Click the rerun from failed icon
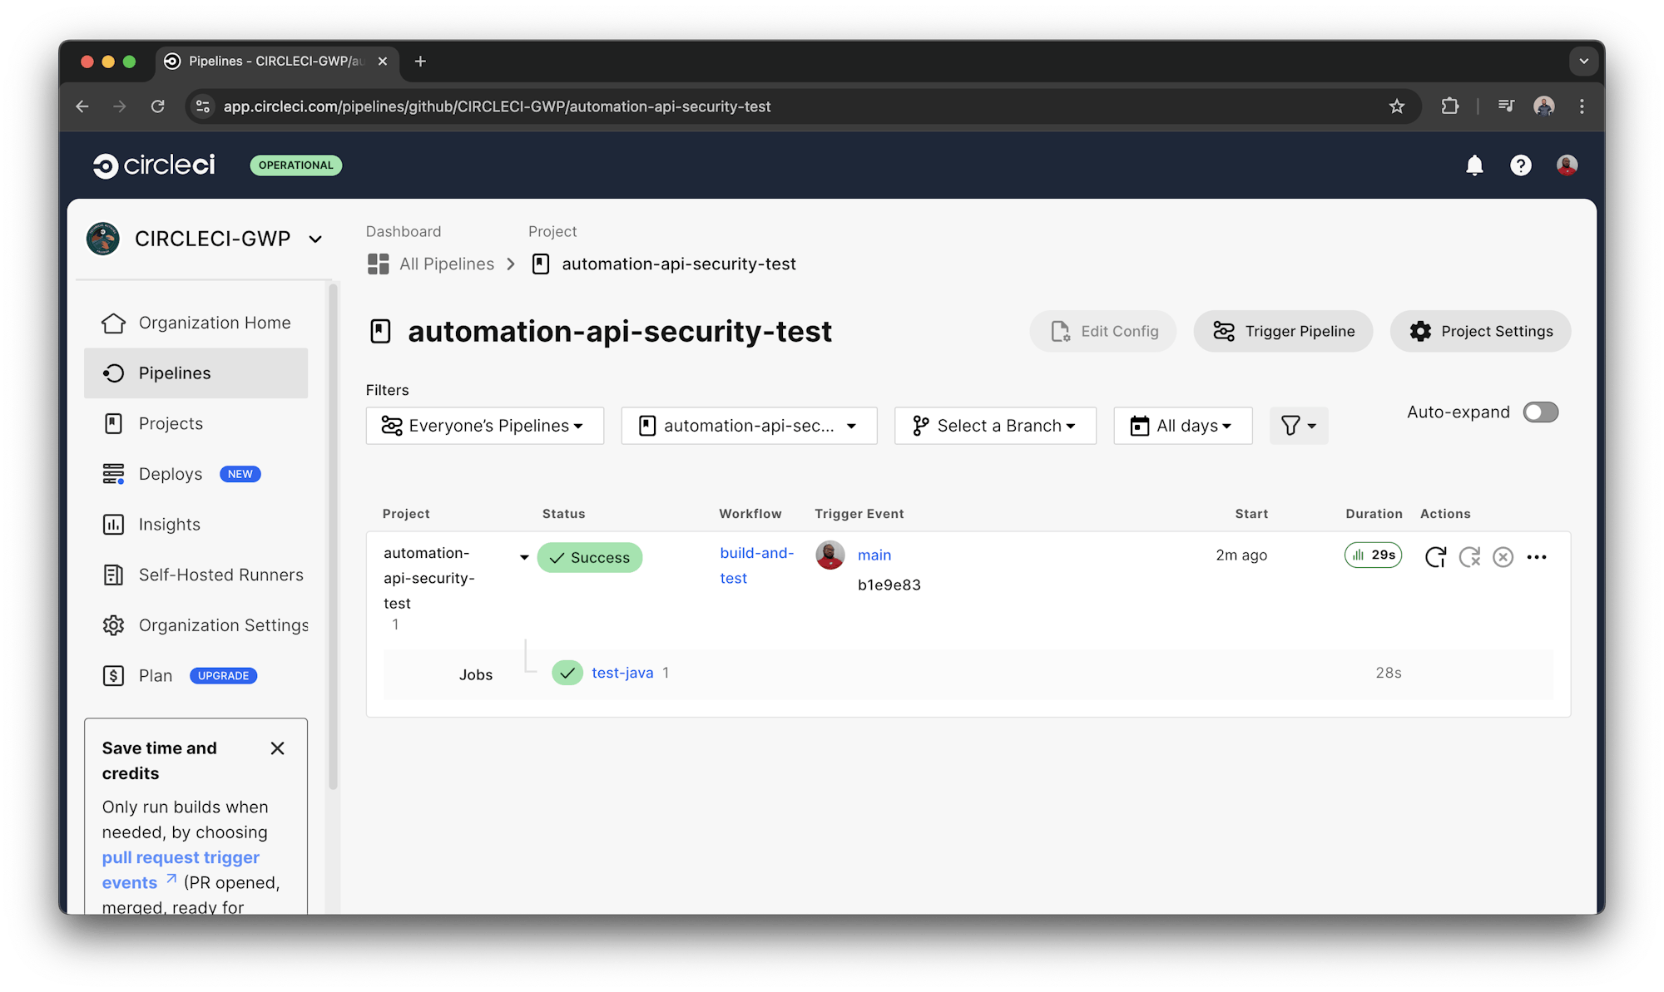Viewport: 1664px width, 992px height. click(1469, 557)
